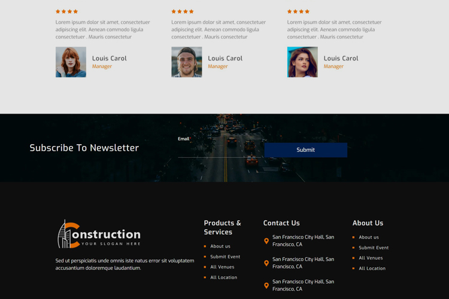This screenshot has height=299, width=449.
Task: Click the second location pin icon
Action: [266, 263]
